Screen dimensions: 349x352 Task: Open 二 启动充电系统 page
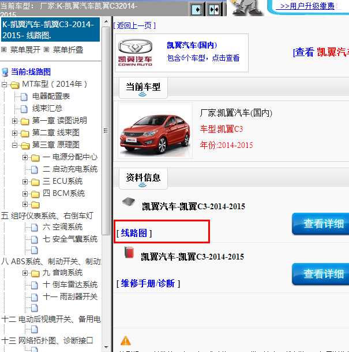(70, 169)
